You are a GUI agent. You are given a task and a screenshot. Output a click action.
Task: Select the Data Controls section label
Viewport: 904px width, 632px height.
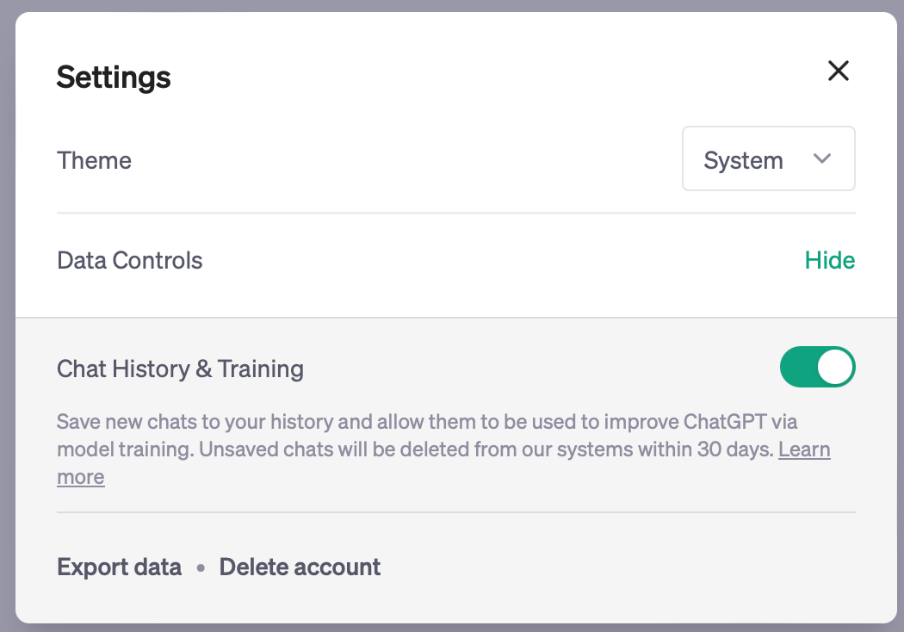coord(130,260)
